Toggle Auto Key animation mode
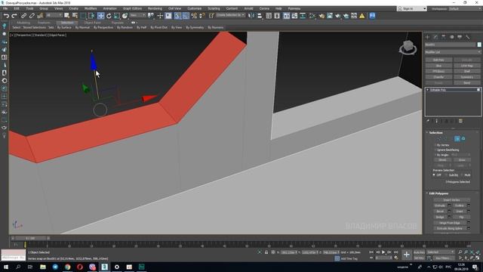The width and height of the screenshot is (483, 272). click(x=419, y=252)
